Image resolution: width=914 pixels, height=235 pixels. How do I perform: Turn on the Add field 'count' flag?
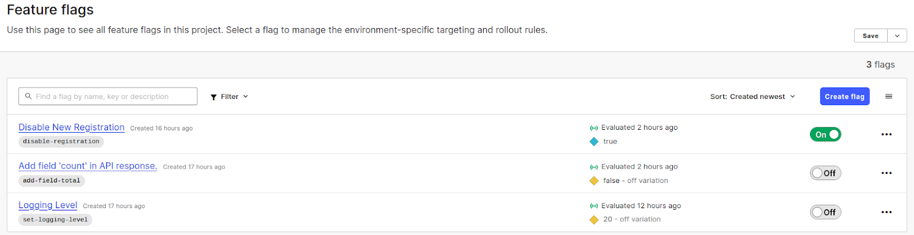(x=825, y=173)
